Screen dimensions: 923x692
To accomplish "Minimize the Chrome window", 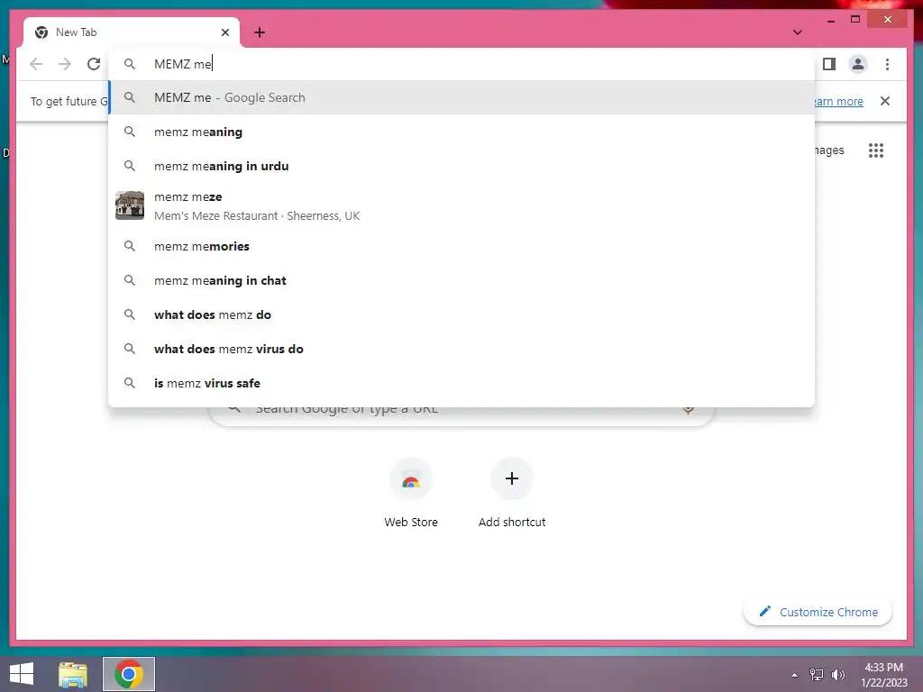I will click(830, 20).
